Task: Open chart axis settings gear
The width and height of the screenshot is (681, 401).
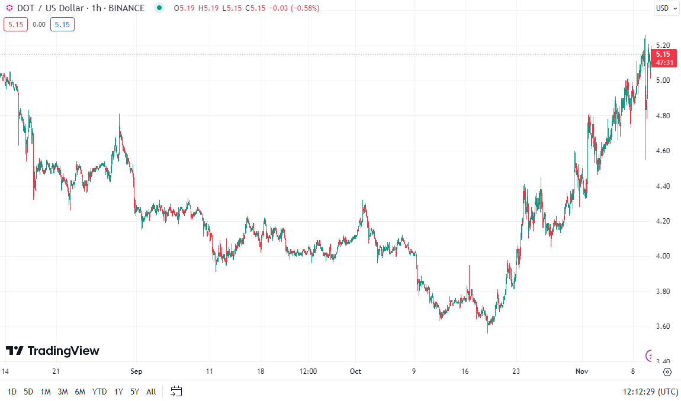Action: coord(667,371)
